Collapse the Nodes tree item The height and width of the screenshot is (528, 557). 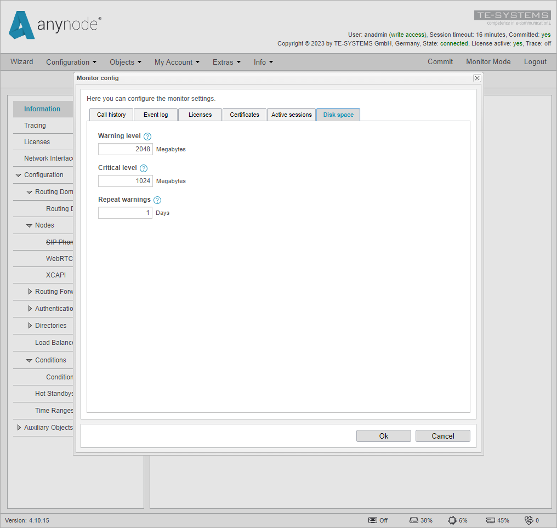29,225
